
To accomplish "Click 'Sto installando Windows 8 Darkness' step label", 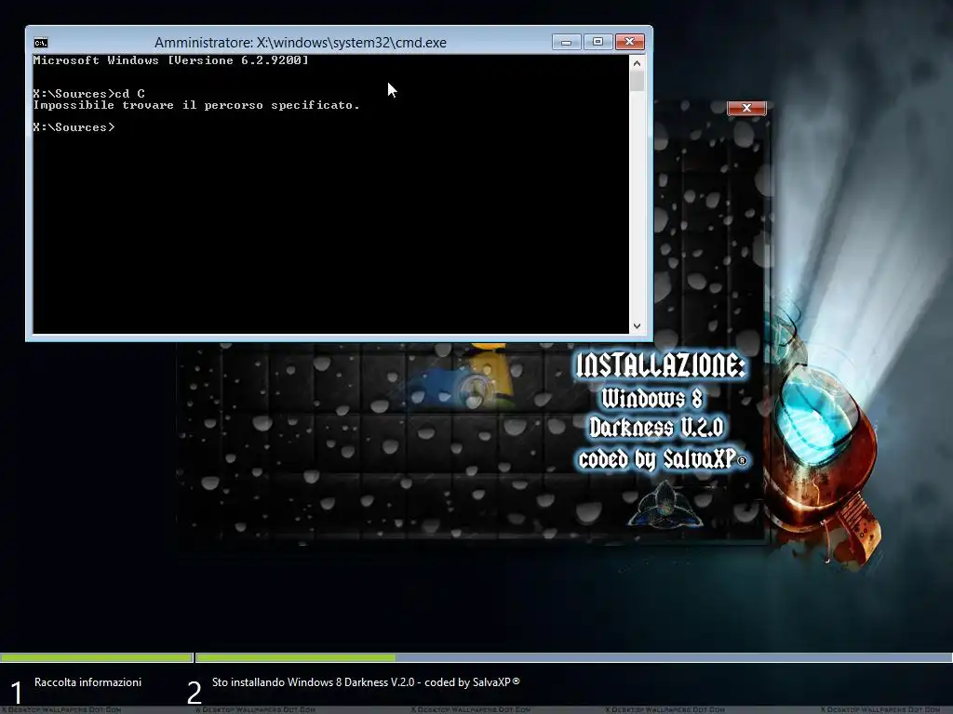I will (366, 682).
